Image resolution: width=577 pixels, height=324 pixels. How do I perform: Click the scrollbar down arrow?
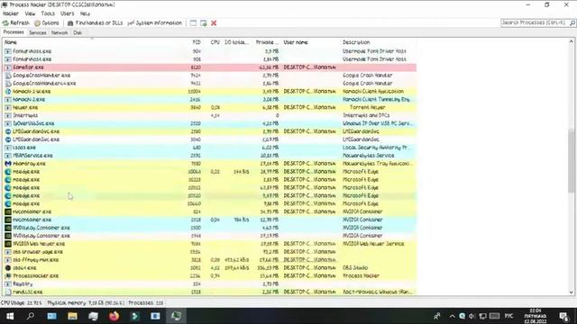pos(571,292)
